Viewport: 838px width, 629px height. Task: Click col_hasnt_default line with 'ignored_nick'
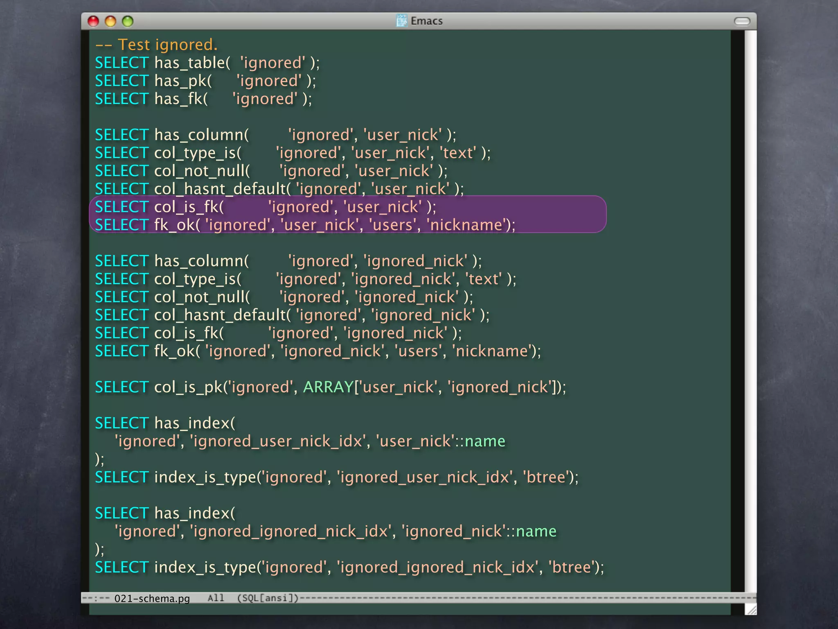click(x=292, y=315)
